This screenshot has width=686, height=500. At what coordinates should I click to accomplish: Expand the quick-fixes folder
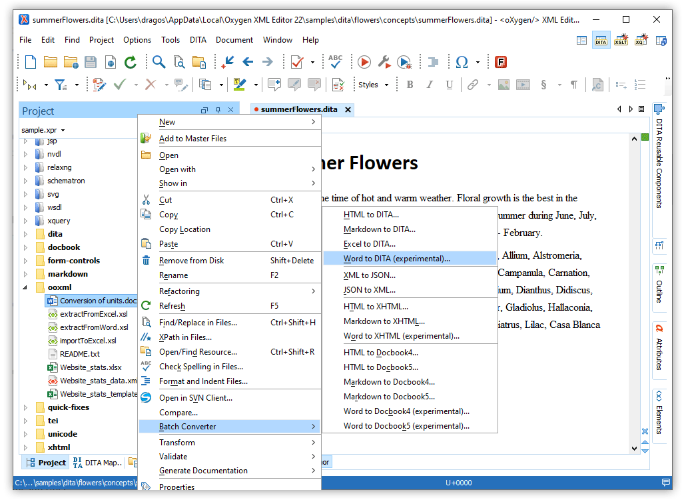tap(25, 407)
